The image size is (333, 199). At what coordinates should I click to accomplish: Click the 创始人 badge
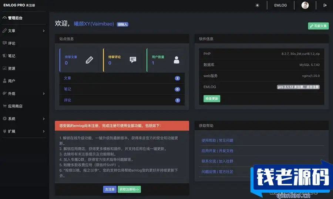(122, 24)
